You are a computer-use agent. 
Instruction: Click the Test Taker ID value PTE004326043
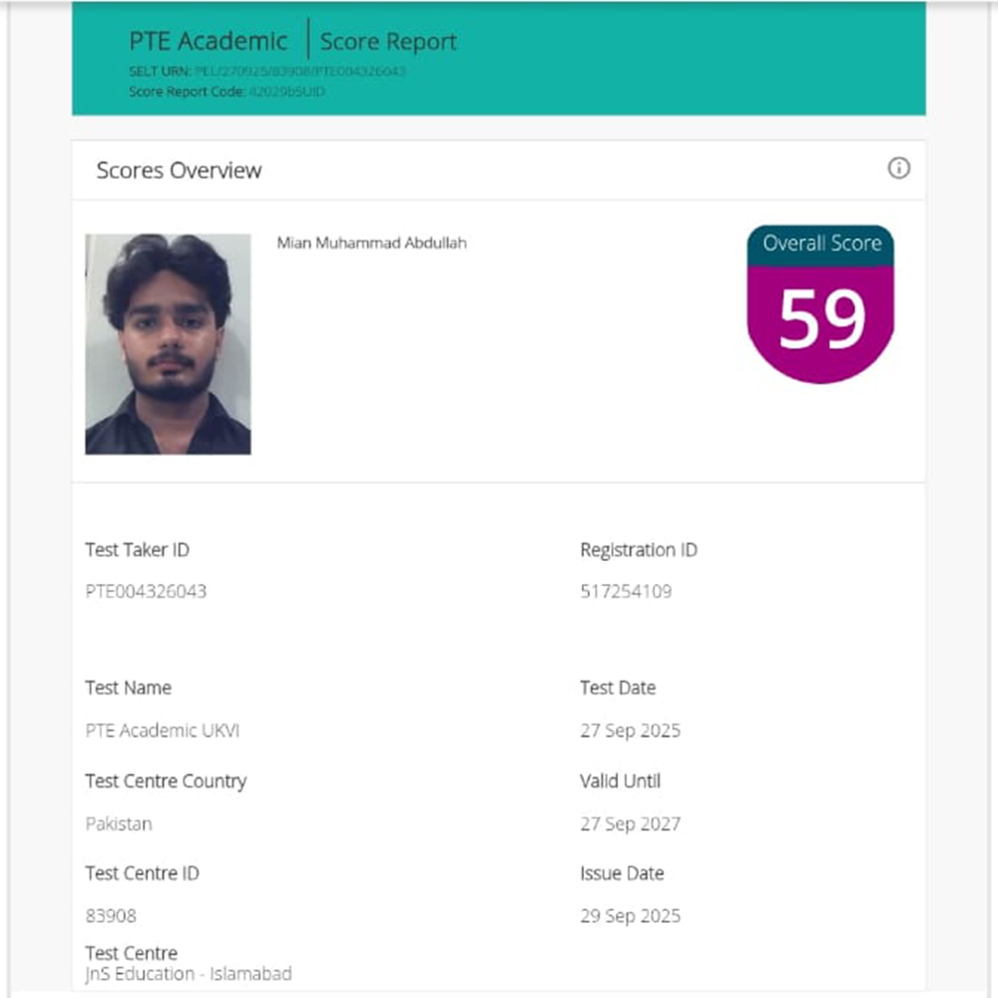click(x=146, y=592)
